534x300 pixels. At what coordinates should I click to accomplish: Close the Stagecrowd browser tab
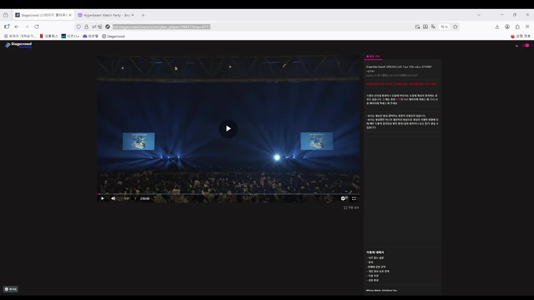(x=70, y=15)
